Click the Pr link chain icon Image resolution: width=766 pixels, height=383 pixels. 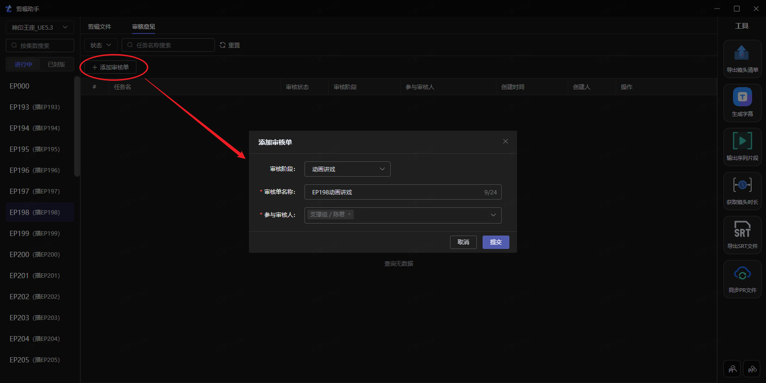tap(752, 369)
